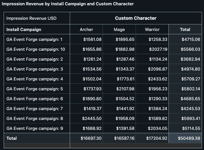
Task: Click the $16697.30 Archer column total
Action: pyautogui.click(x=91, y=138)
